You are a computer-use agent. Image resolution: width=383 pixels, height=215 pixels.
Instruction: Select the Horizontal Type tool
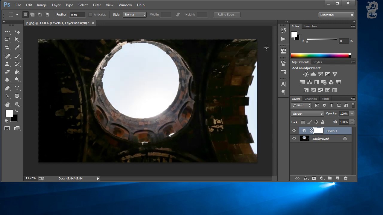pos(17,88)
